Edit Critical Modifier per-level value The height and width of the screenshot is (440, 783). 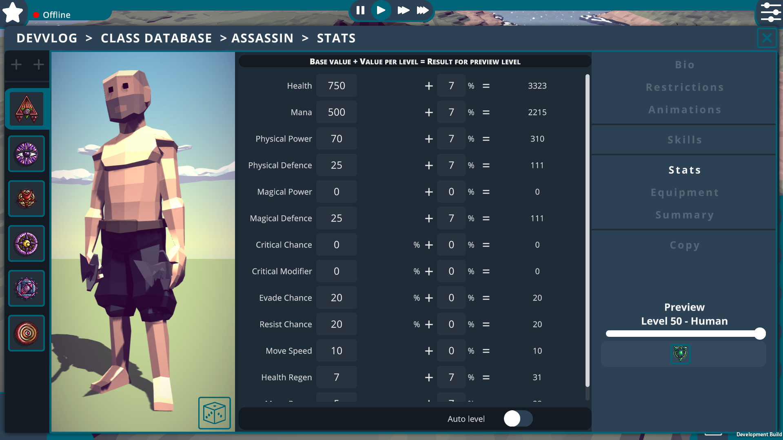point(451,271)
